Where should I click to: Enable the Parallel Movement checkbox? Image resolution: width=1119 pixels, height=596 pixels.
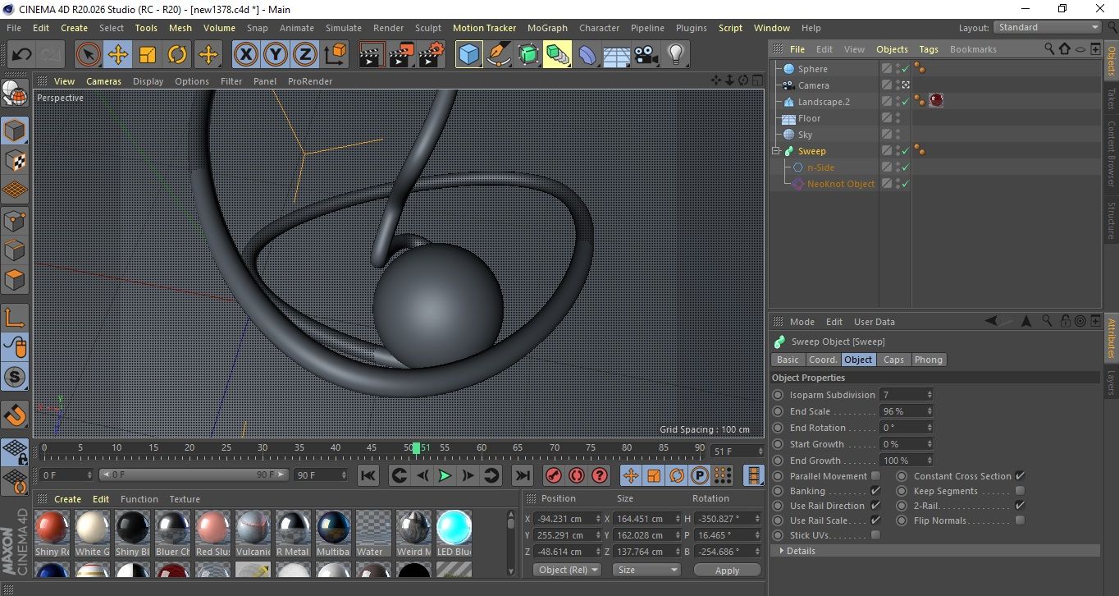tap(875, 476)
